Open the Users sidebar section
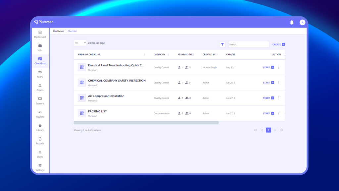Viewport: 339px width, 191px height. pos(40,154)
